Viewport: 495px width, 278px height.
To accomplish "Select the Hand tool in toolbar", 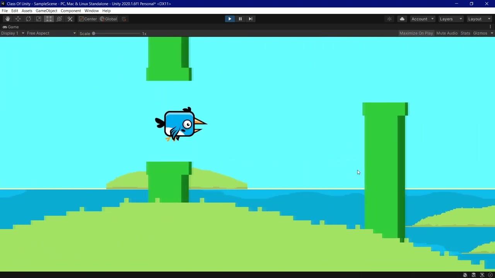I will point(7,19).
